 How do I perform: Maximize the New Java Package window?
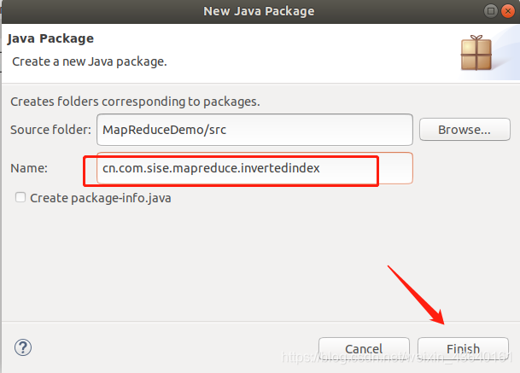[x=491, y=11]
